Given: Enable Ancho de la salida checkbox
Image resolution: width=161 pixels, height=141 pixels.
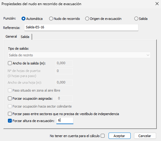Looking at the screenshot, I should (10, 63).
